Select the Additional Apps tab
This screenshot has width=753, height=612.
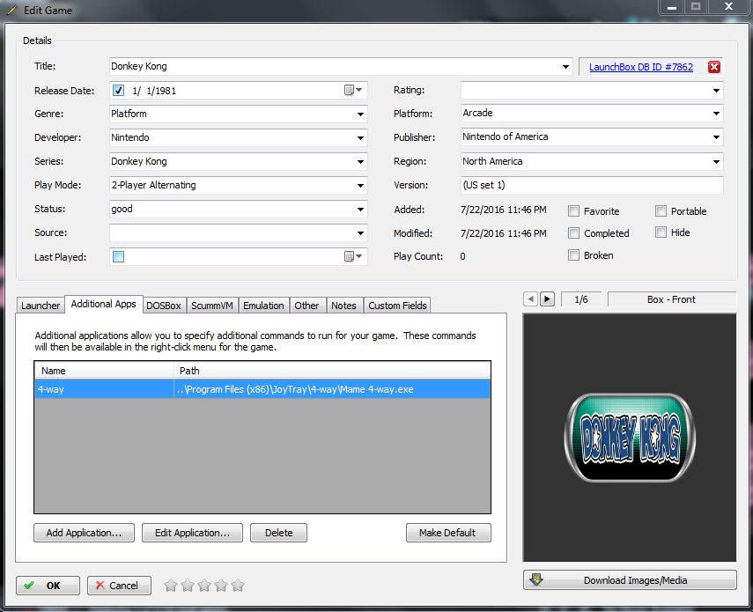pos(104,304)
